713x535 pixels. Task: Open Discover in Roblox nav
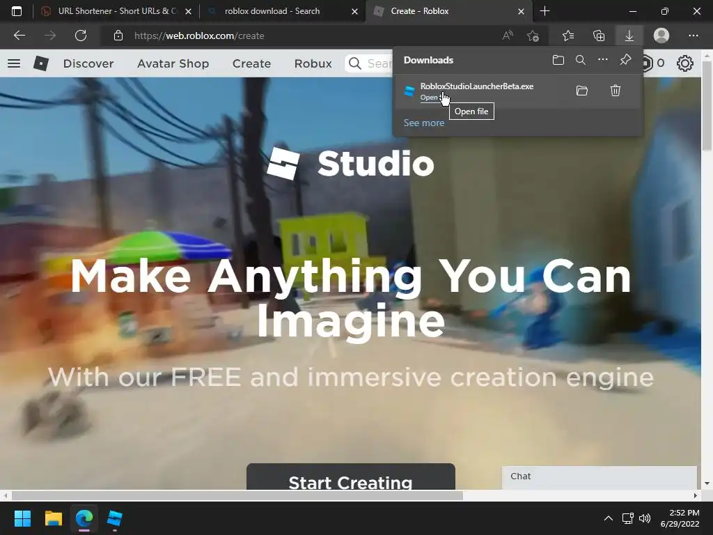pyautogui.click(x=88, y=63)
